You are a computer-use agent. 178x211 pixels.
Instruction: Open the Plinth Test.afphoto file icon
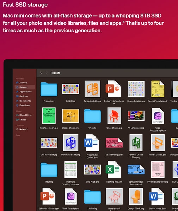click(x=70, y=197)
